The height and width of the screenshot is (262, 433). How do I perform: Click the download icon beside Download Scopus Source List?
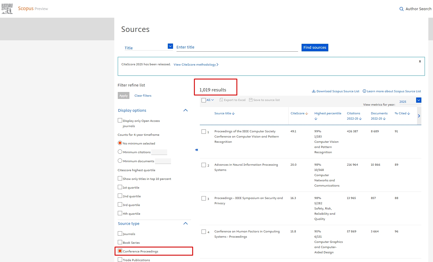click(x=314, y=91)
